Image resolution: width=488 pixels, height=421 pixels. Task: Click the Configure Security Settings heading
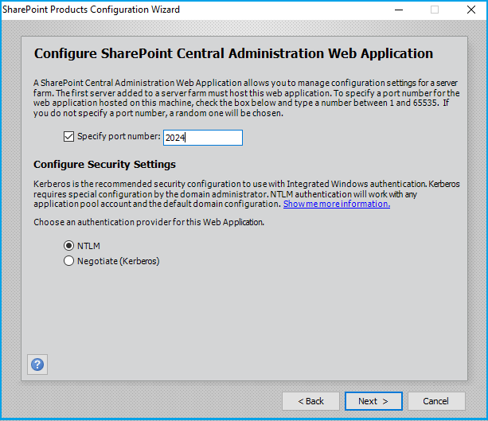coord(104,165)
